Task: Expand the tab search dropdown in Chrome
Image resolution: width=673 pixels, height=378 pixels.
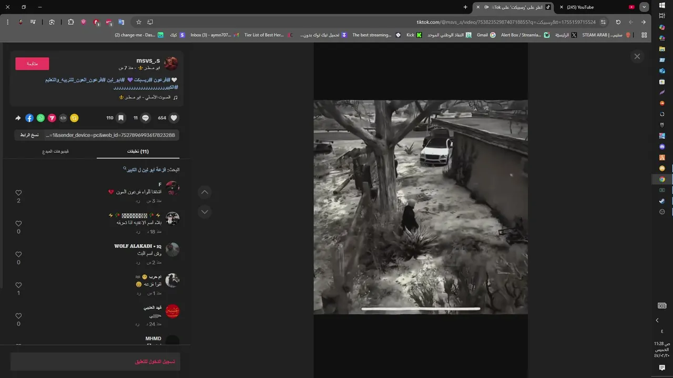Action: 644,7
